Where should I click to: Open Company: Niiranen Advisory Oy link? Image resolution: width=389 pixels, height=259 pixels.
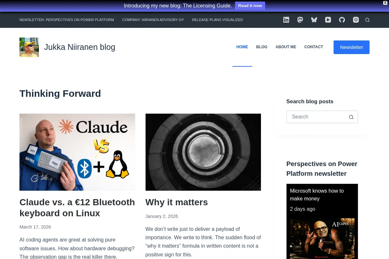pos(153,20)
